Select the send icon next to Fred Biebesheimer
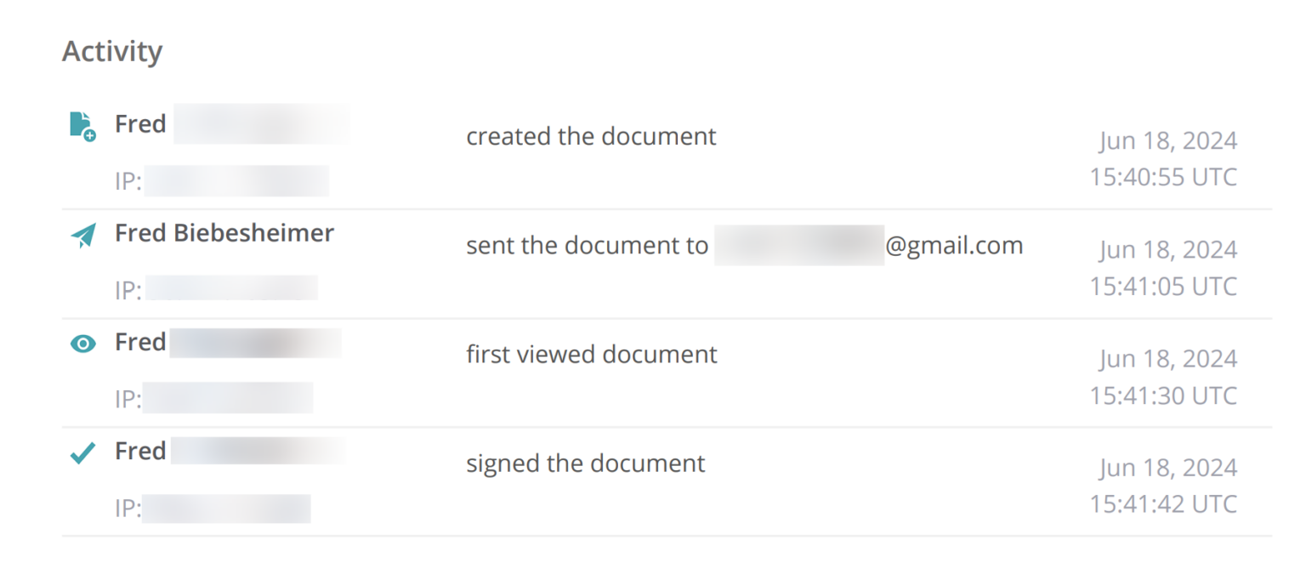 coord(82,235)
